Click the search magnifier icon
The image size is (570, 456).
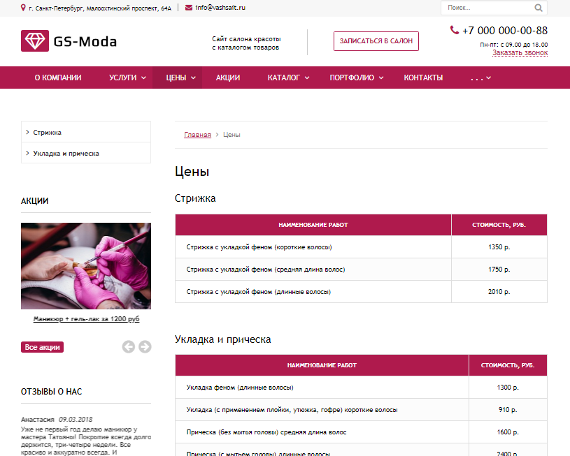(x=539, y=8)
